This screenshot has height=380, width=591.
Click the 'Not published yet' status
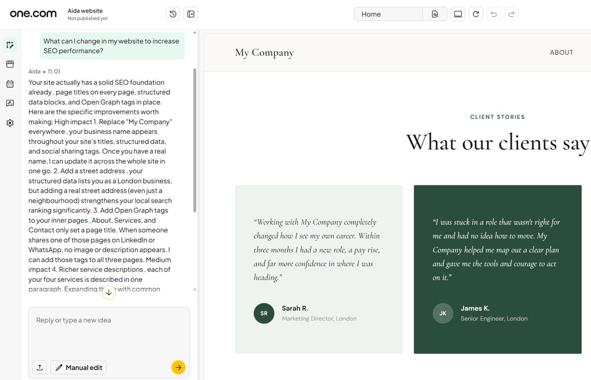[x=88, y=18]
